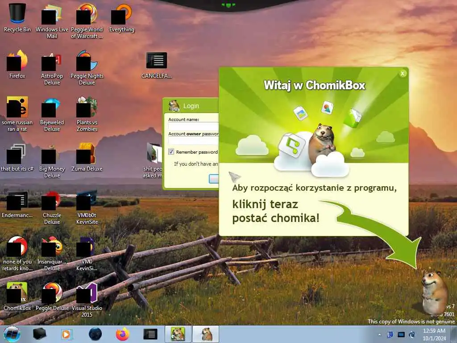Viewport: 457px width, 343px height.
Task: Close the Witaj w ChomikBox popup
Action: [403, 74]
